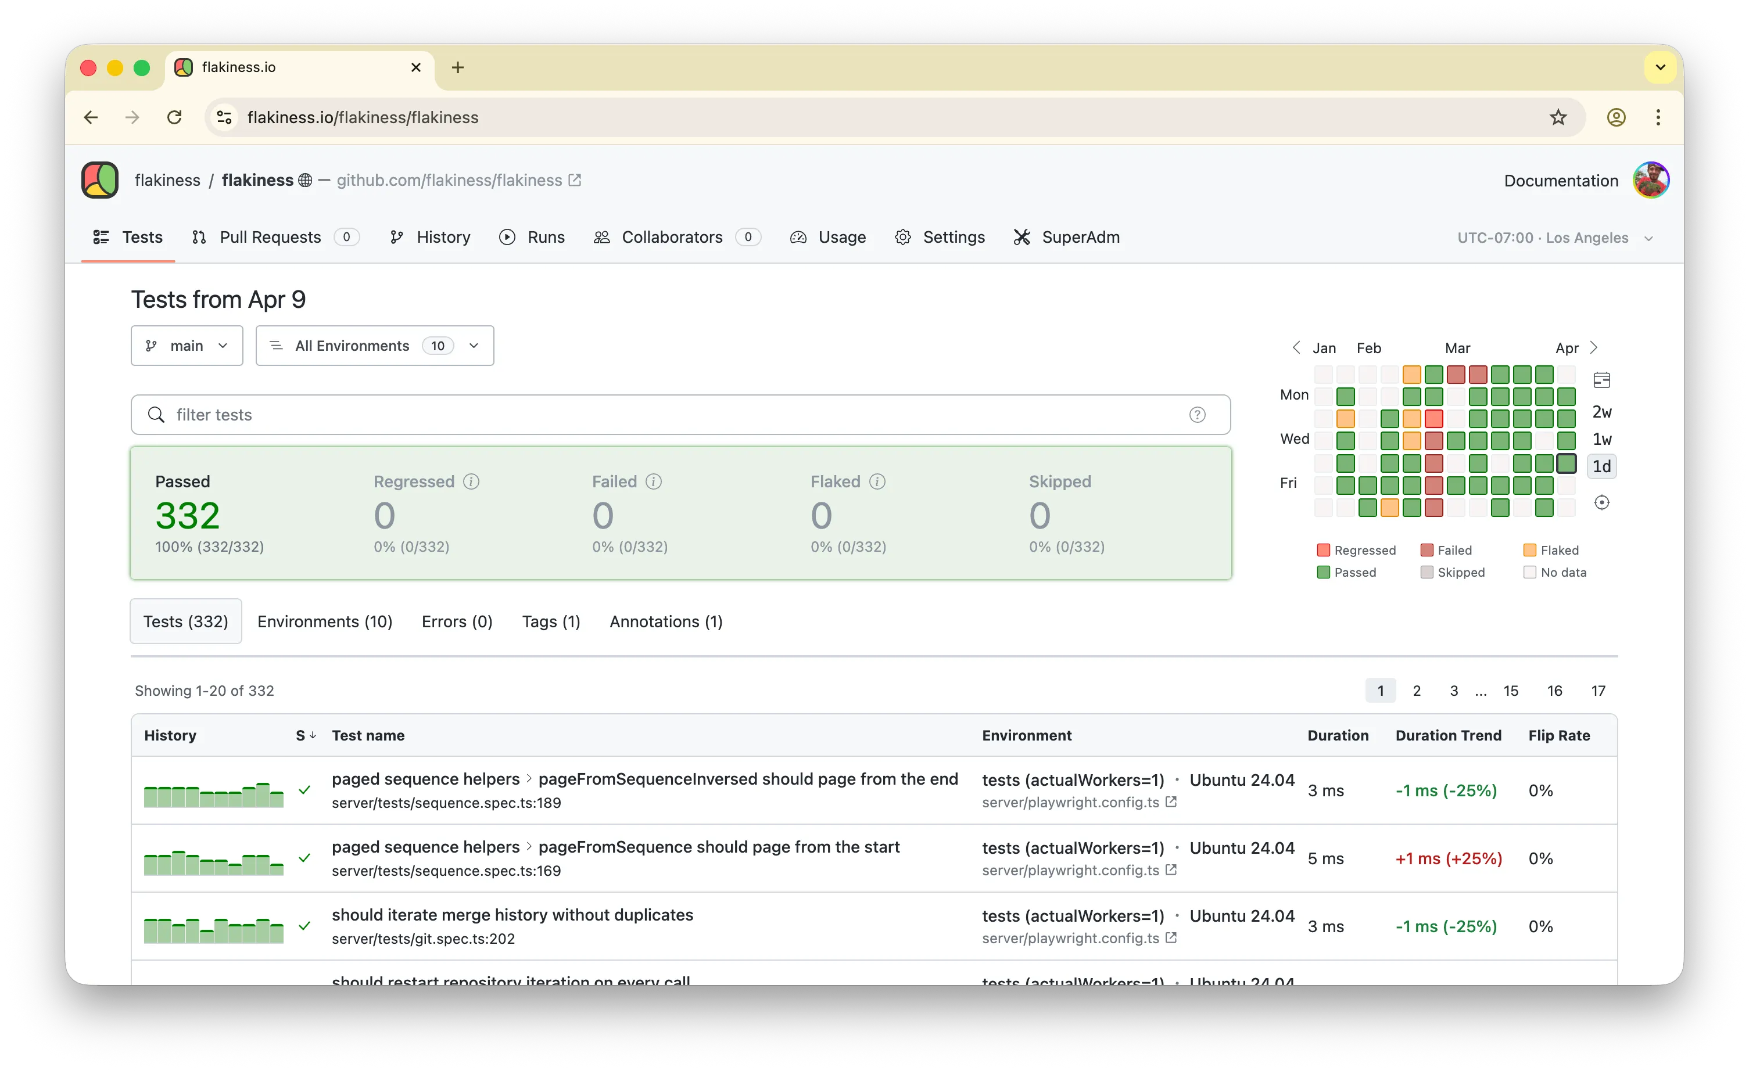Screen dimensions: 1749x1071
Task: Go to previous months in calendar heatmap
Action: coord(1296,347)
